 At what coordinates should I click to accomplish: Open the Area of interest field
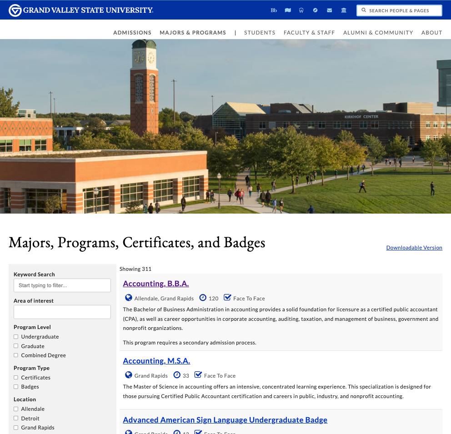point(62,312)
